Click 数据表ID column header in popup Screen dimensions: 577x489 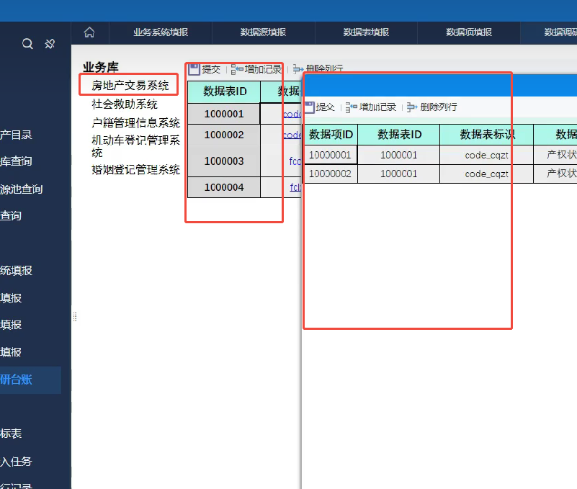point(399,135)
